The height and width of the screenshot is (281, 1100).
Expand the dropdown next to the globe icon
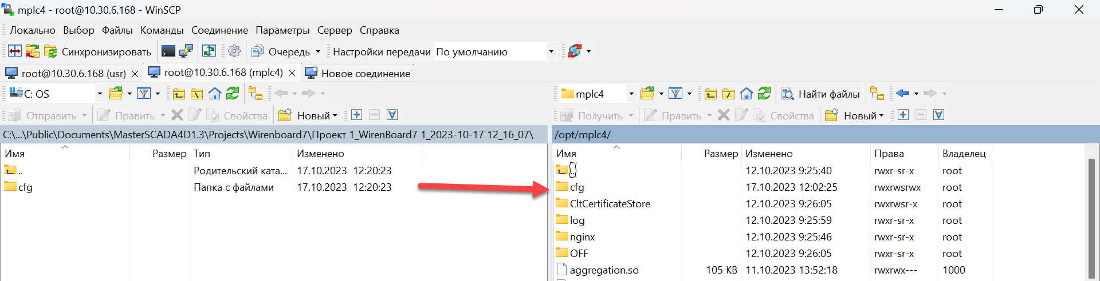point(588,51)
